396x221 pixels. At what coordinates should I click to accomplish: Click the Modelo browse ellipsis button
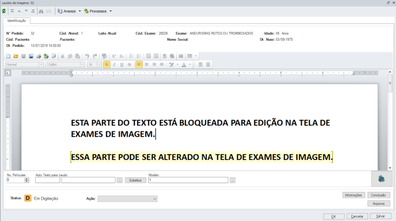233,180
